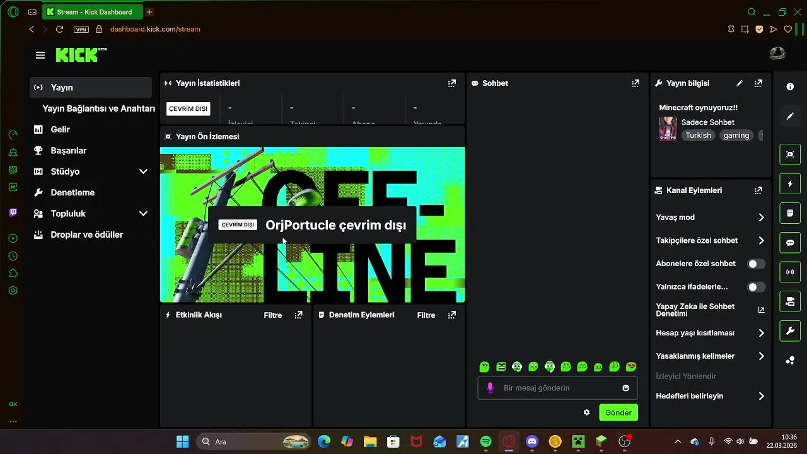Open Hesap yaşı kısıtlaması settings

coord(710,333)
